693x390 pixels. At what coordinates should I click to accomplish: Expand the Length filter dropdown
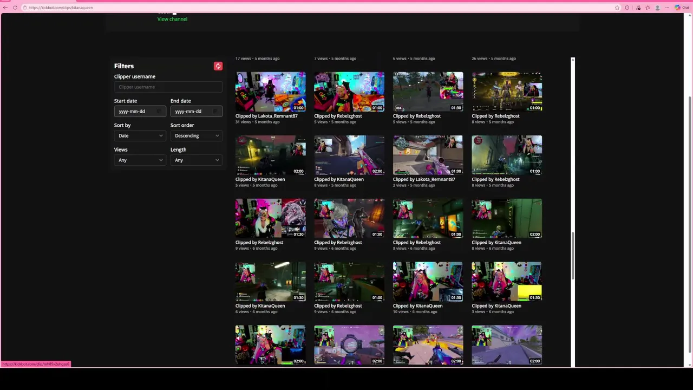pos(196,160)
